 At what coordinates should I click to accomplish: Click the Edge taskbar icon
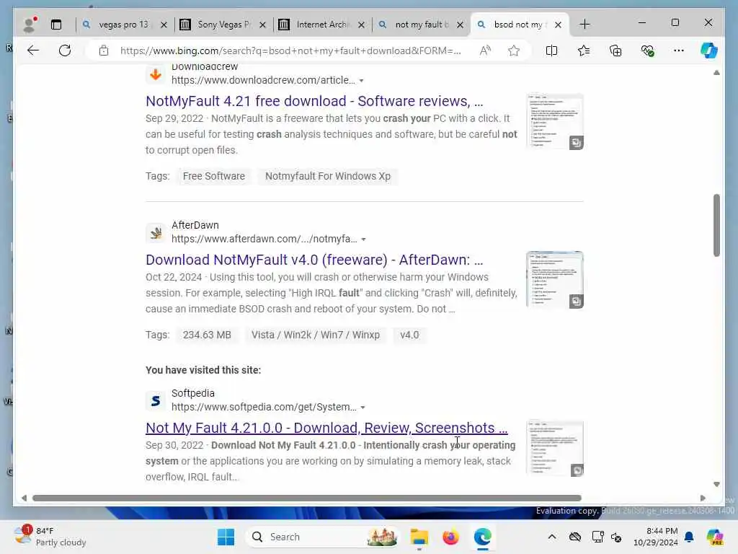click(x=482, y=537)
